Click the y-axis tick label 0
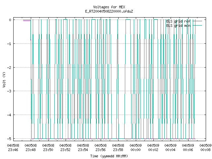The width and height of the screenshot is (212, 159). pos(10,20)
